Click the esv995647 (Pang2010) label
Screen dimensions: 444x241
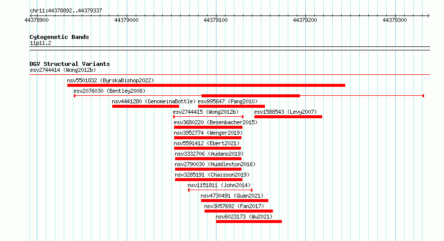pyautogui.click(x=227, y=101)
